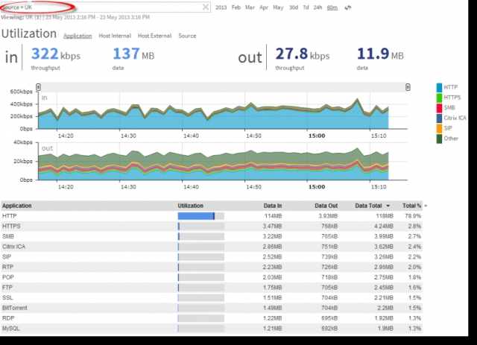Click the 114MB Data In cell
The height and width of the screenshot is (345, 477).
point(274,216)
